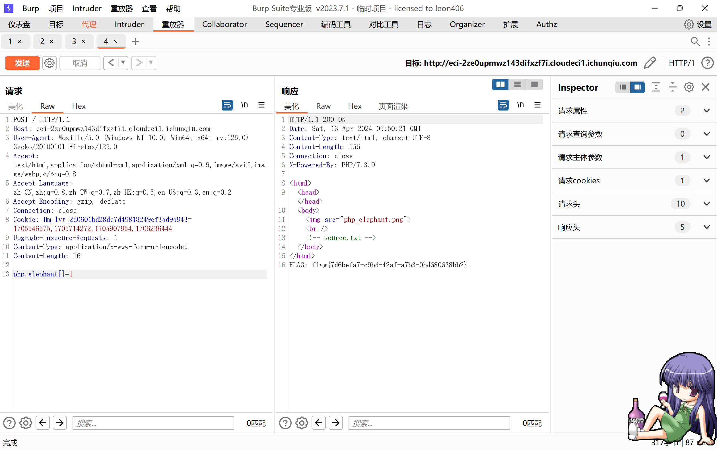
Task: Open the Organizer tab
Action: tap(467, 24)
